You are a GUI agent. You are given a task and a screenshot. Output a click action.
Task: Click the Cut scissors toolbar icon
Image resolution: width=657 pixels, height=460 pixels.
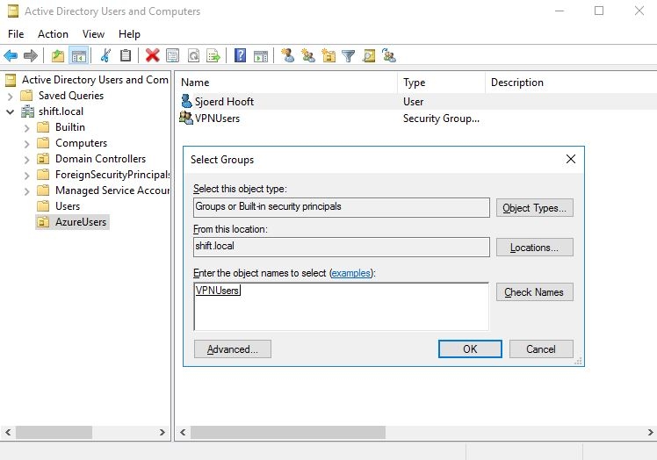pyautogui.click(x=105, y=55)
